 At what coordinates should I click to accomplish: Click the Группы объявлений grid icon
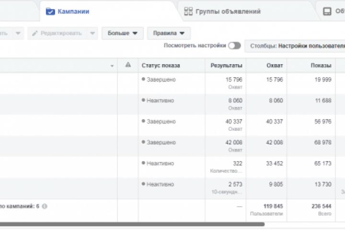click(188, 11)
